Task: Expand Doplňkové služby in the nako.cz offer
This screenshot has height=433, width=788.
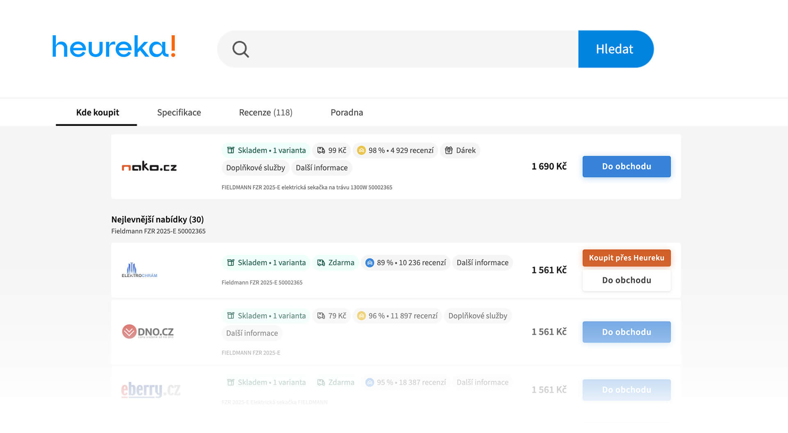Action: click(x=255, y=168)
